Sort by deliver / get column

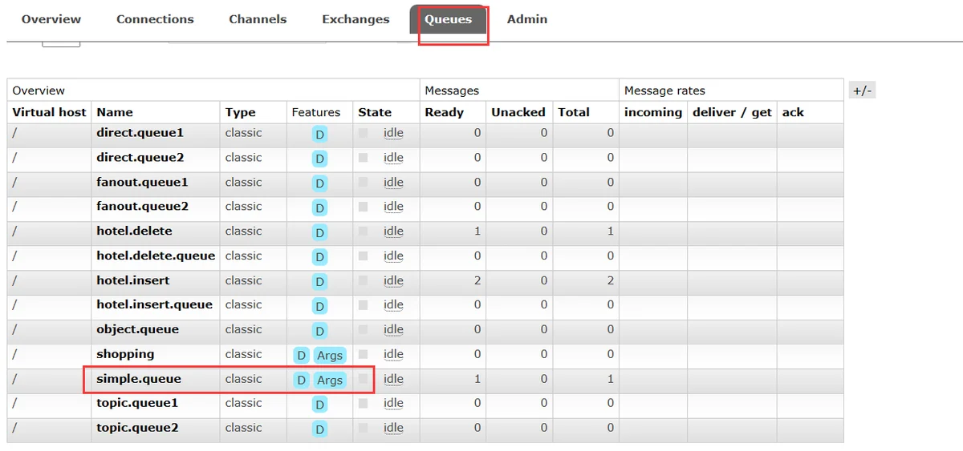coord(732,112)
